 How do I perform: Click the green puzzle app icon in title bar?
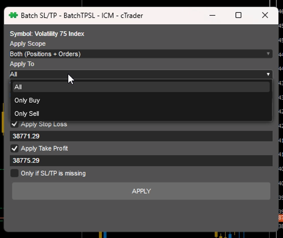[13, 16]
